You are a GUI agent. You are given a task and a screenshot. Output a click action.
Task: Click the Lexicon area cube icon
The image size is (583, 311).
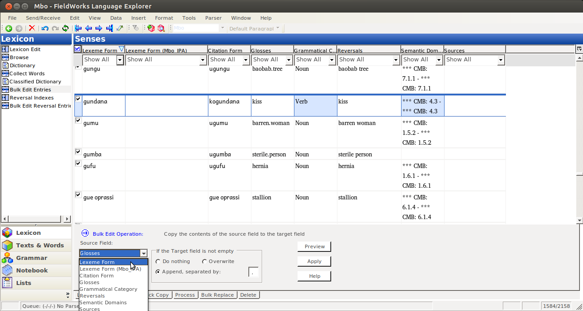click(x=7, y=233)
